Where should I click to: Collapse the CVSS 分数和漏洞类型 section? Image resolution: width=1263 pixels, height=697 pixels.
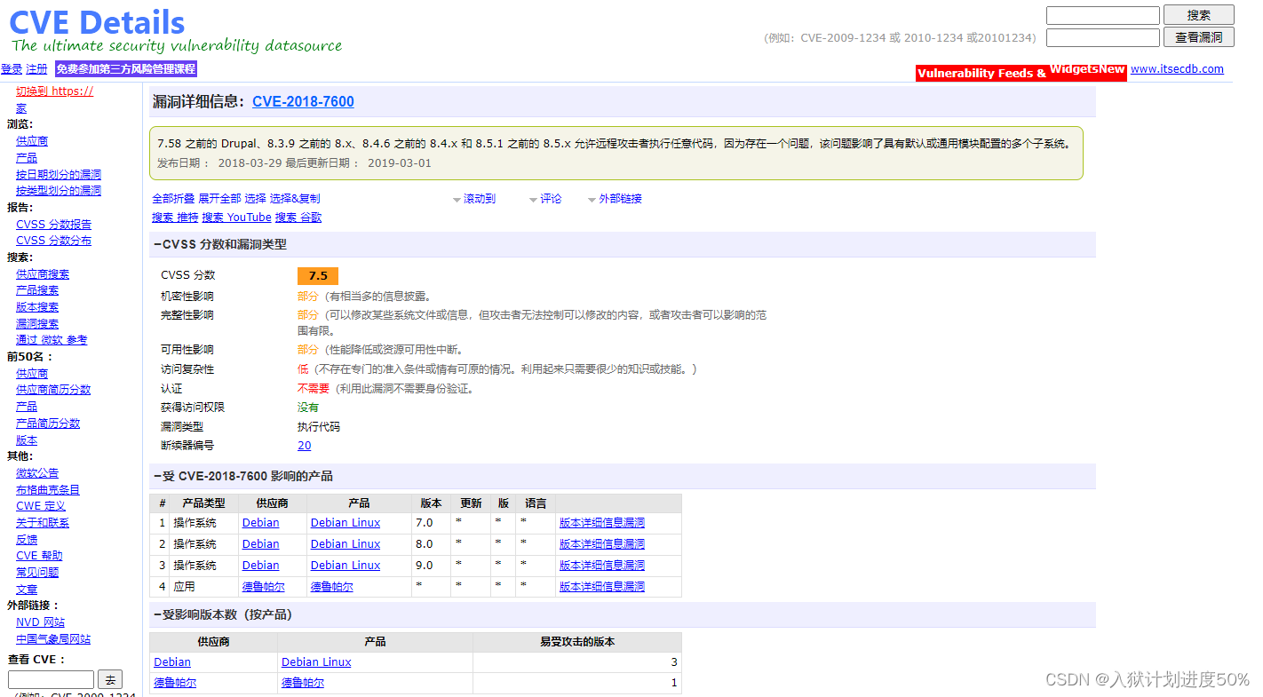point(157,244)
